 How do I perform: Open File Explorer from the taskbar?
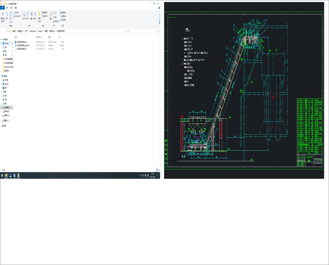tap(6, 175)
